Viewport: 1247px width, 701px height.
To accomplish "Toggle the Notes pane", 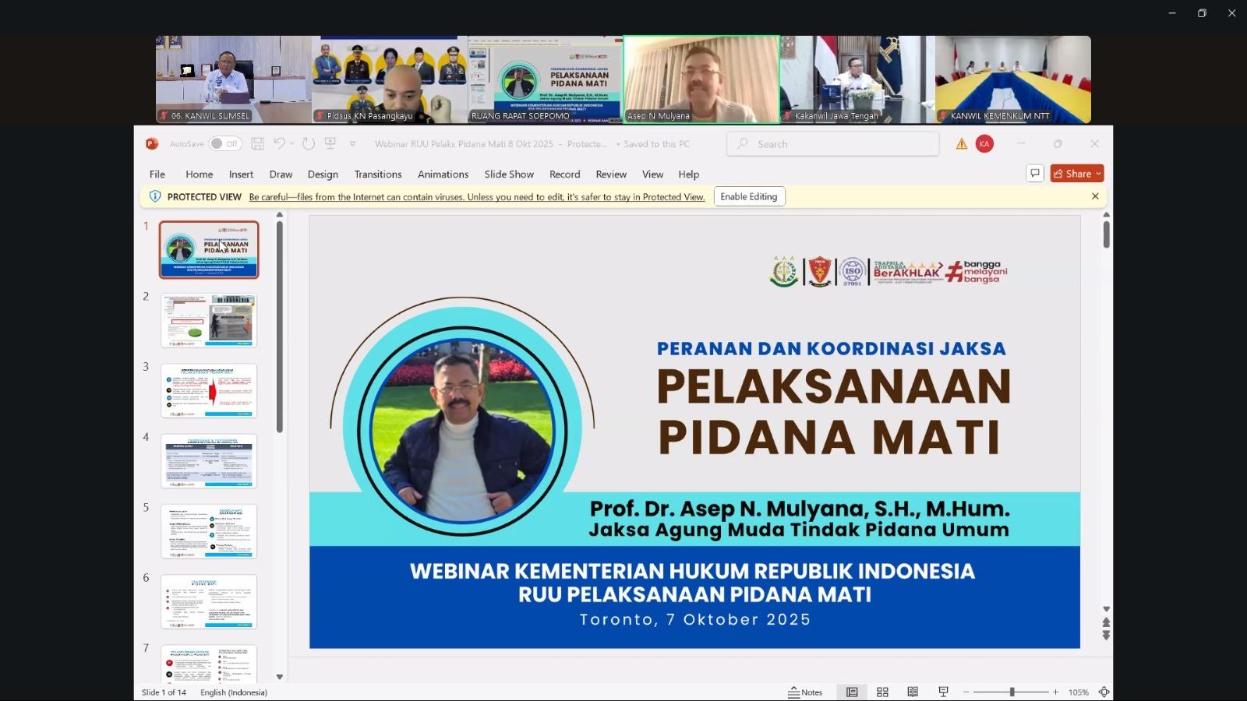I will [x=805, y=692].
